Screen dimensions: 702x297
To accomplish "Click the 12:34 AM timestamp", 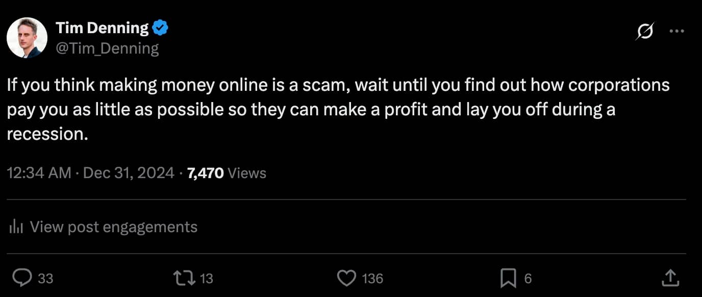I will [x=39, y=173].
